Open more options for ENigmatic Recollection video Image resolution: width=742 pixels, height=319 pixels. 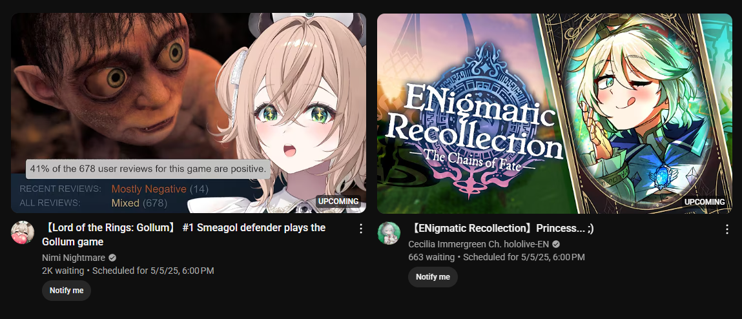pos(727,229)
